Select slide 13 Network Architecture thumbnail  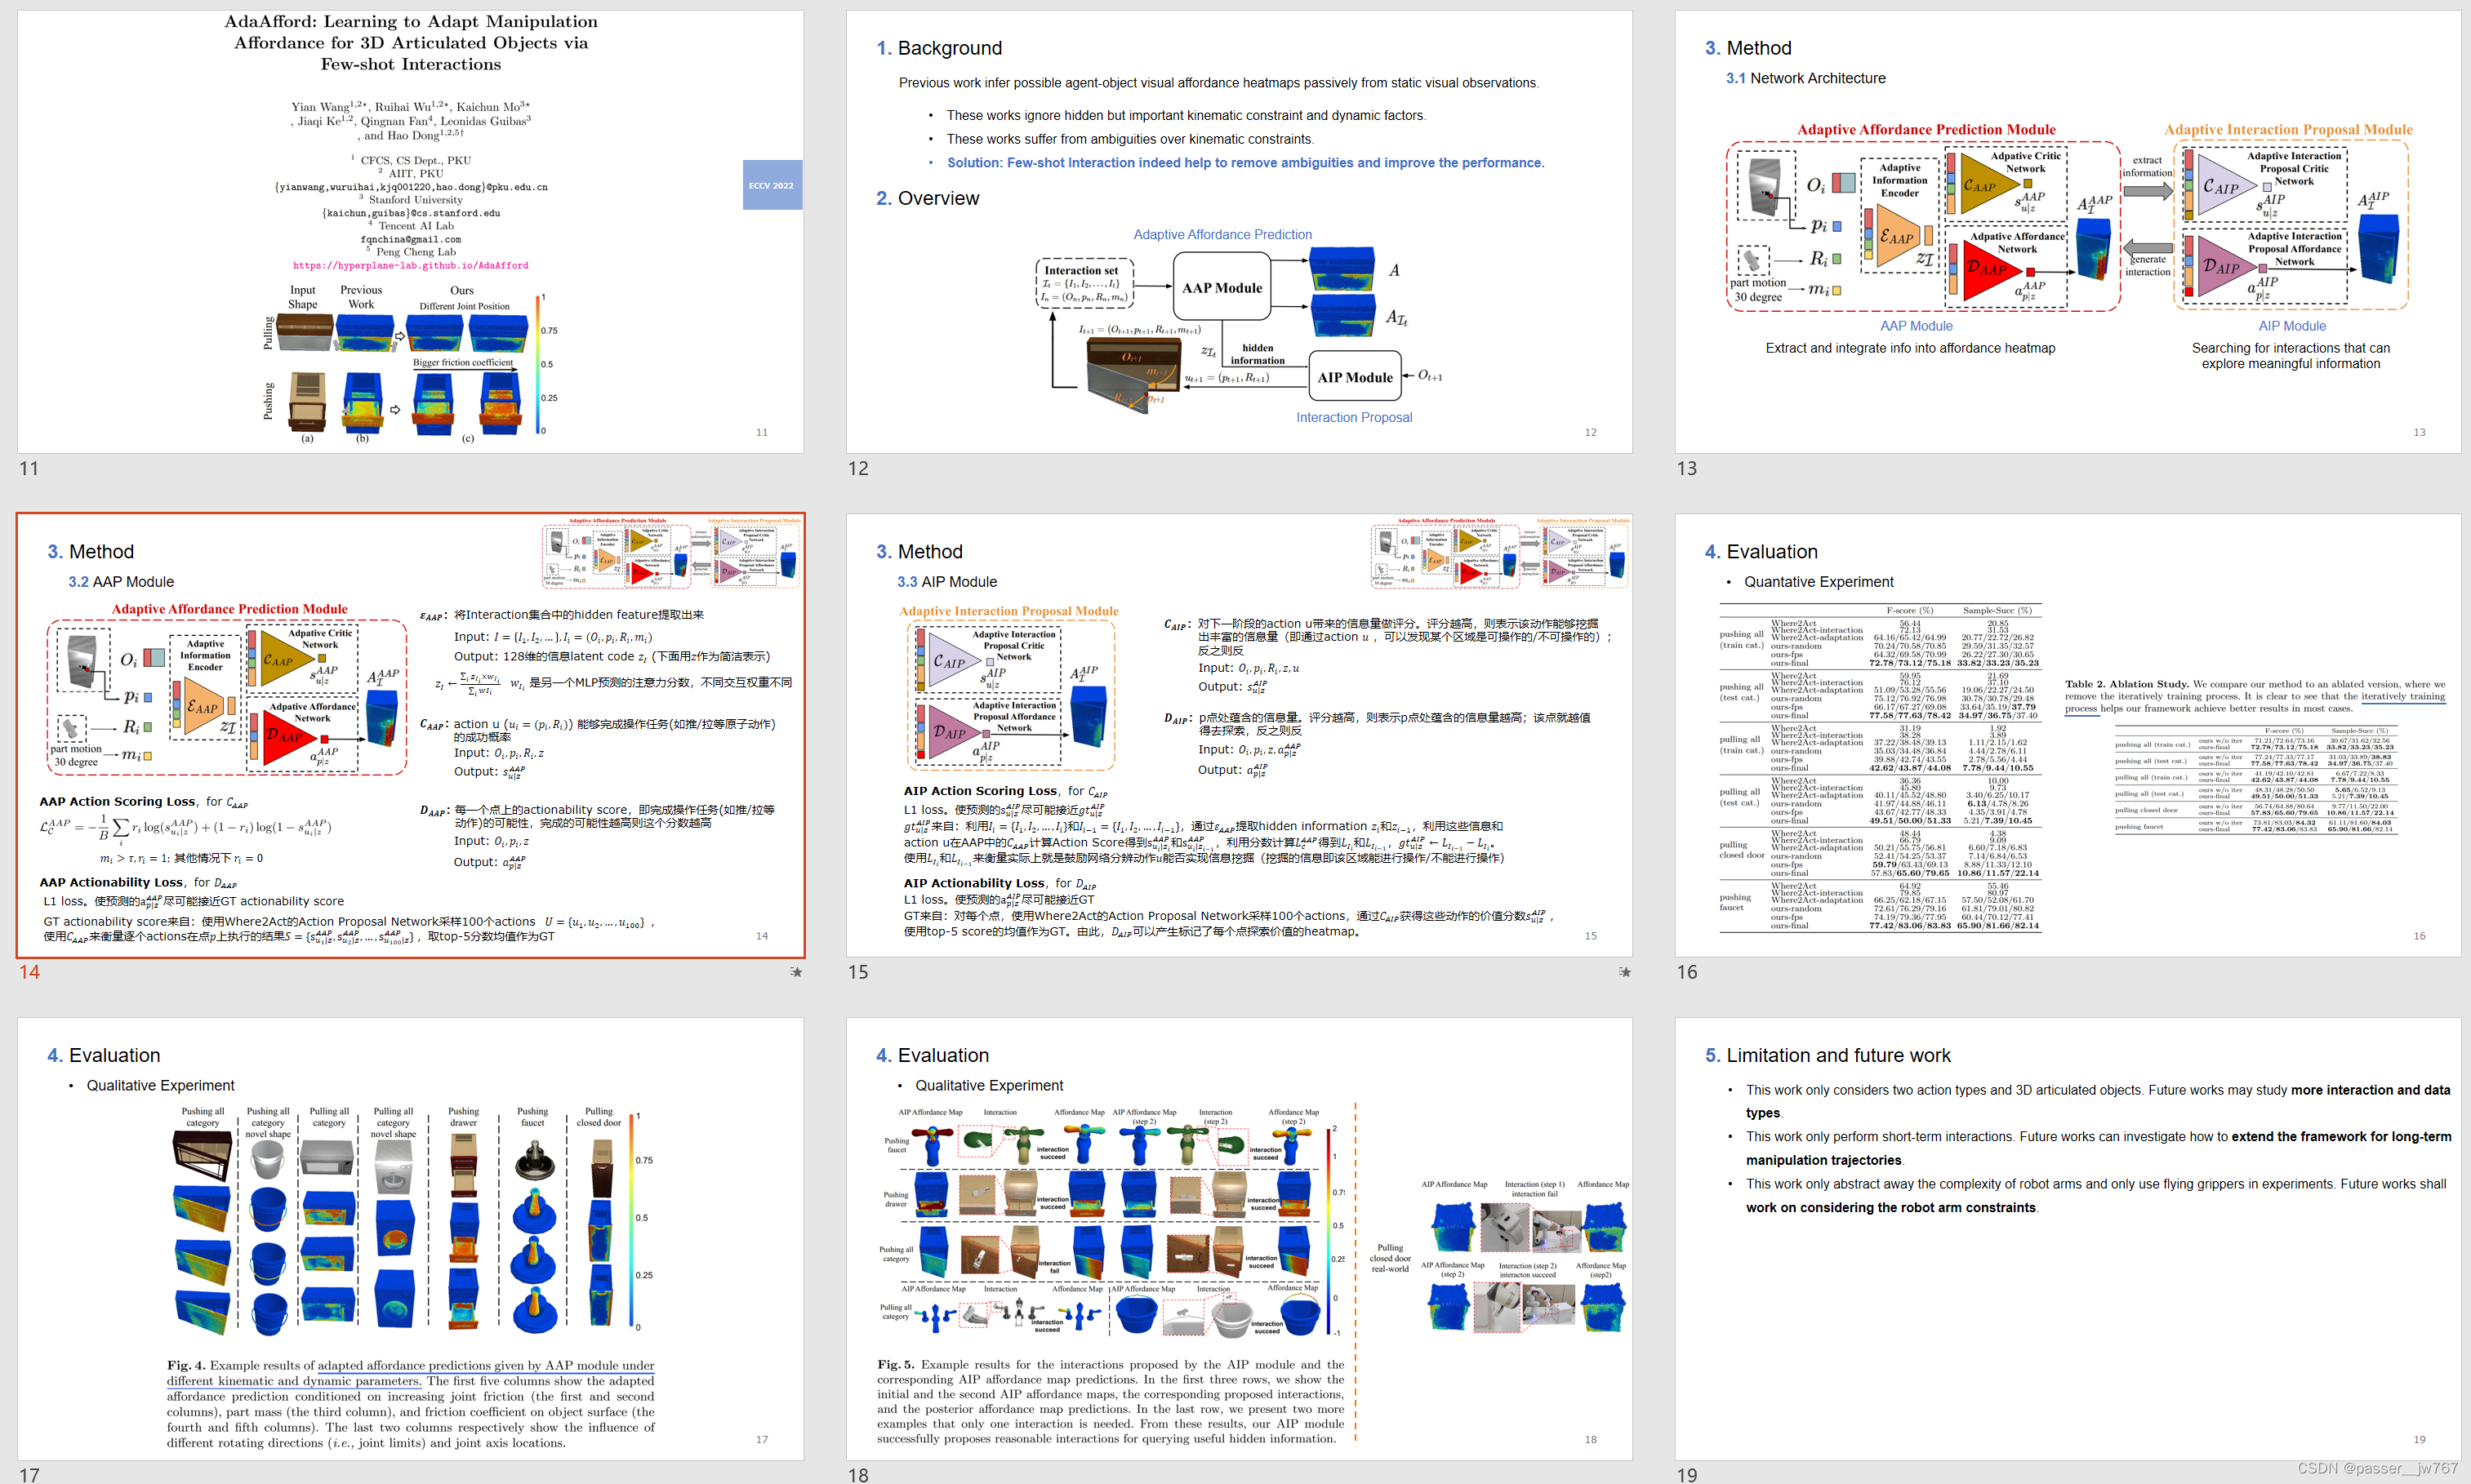(2068, 231)
